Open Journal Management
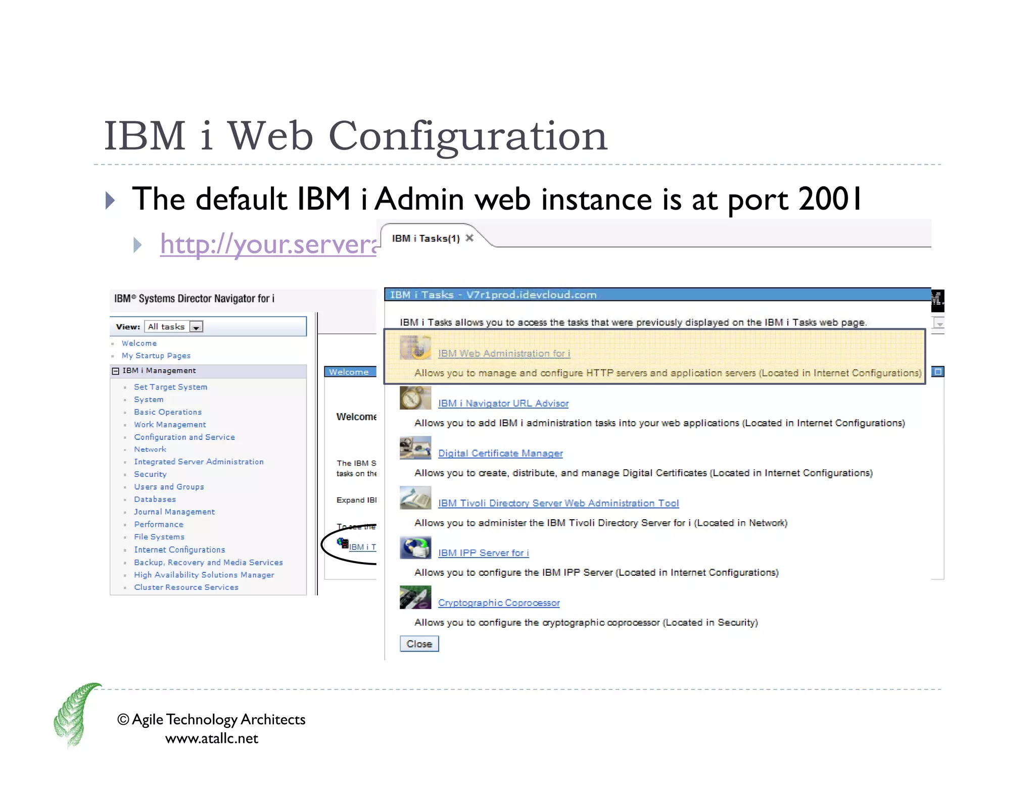 click(174, 512)
